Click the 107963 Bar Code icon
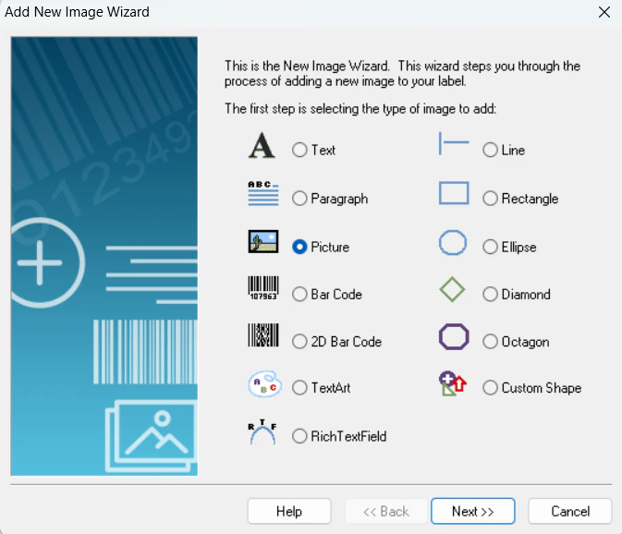The width and height of the screenshot is (622, 534). (263, 288)
